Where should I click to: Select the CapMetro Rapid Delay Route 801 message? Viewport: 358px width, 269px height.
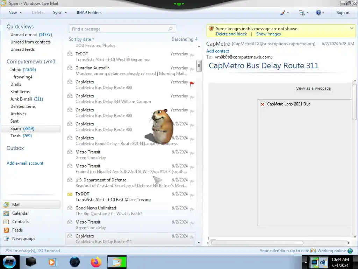point(130,141)
